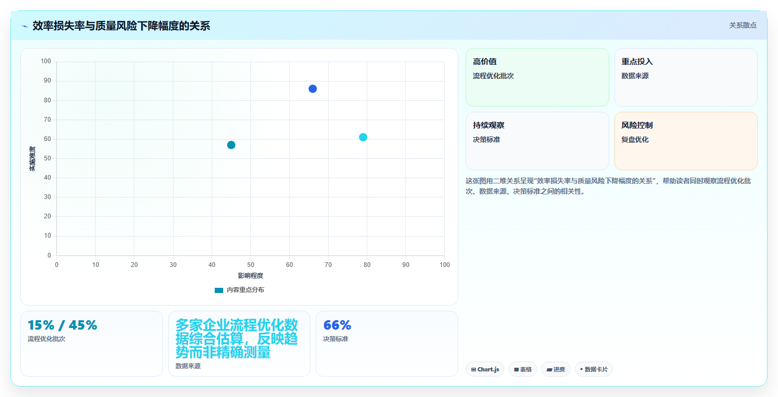Screen dimensions: 778x397
Task: Open the 高价值 quadrant card
Action: tap(537, 77)
